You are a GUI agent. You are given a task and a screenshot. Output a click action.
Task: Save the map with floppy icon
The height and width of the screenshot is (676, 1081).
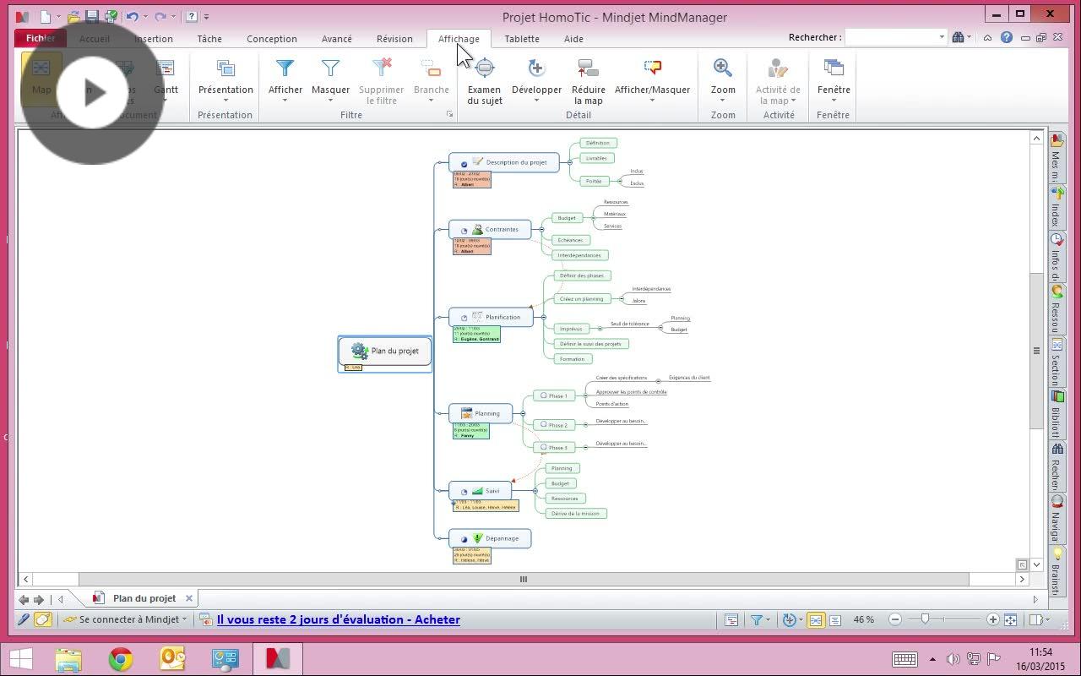(x=91, y=16)
